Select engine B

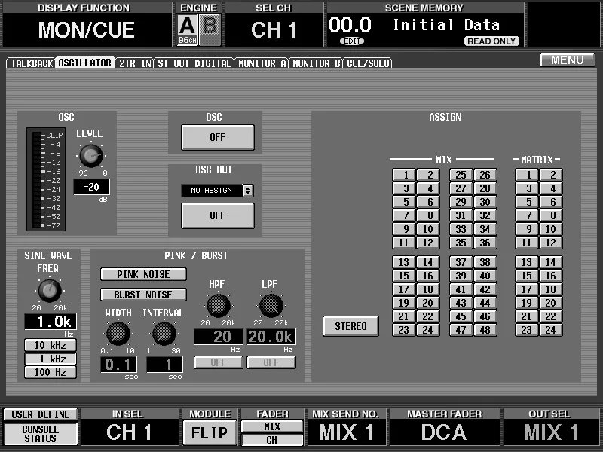tap(210, 29)
